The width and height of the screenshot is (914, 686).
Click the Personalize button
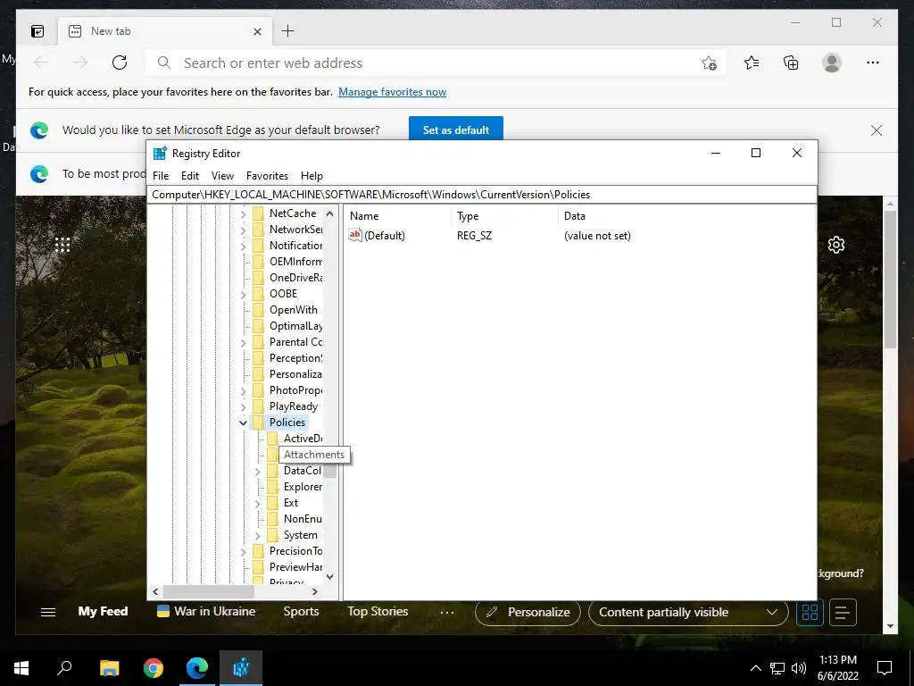[528, 613]
